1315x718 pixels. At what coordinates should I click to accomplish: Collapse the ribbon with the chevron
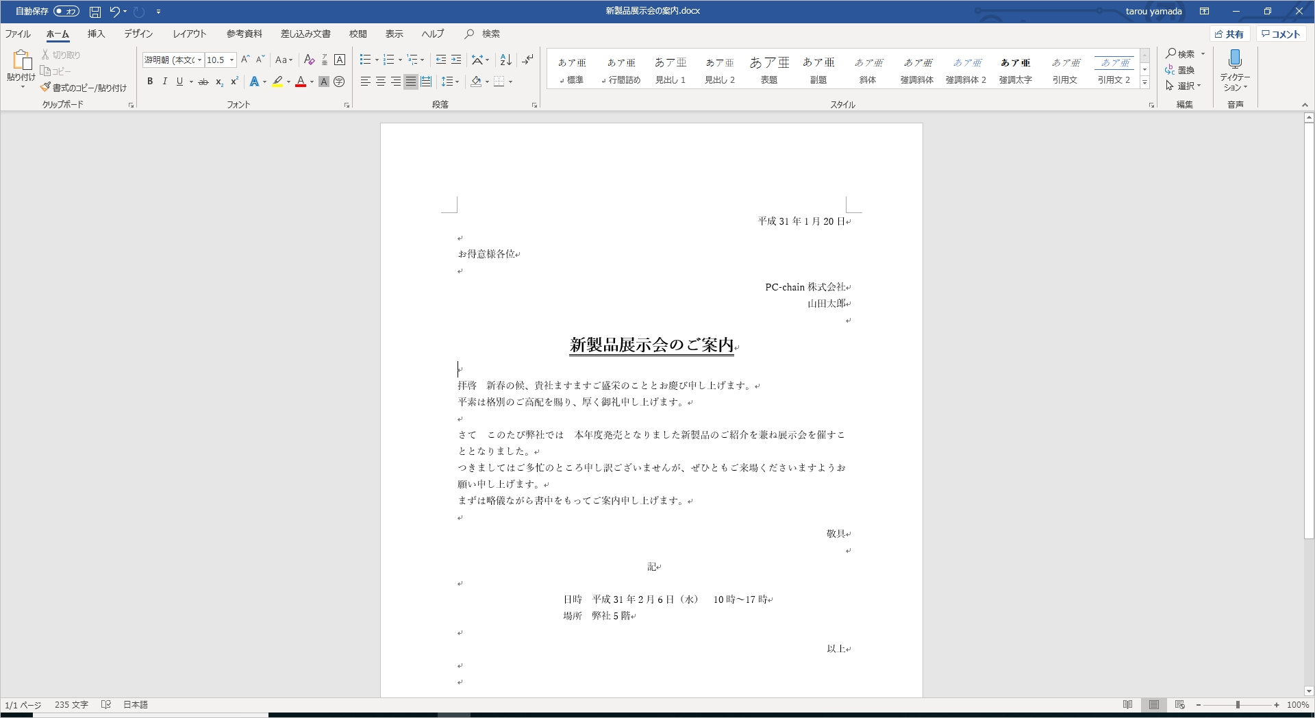click(1305, 105)
